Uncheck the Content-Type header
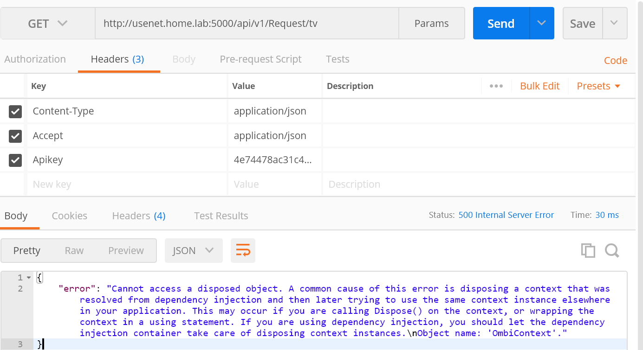This screenshot has height=350, width=643. [15, 111]
